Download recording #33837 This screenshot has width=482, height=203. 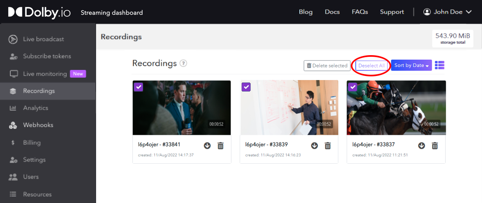pos(421,146)
